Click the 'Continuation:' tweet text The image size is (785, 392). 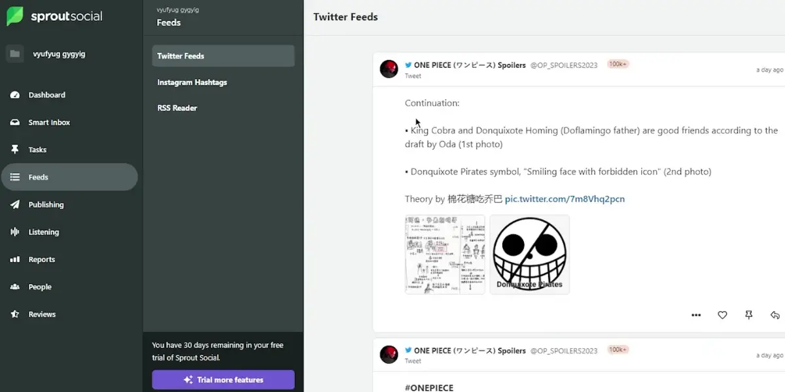click(432, 103)
